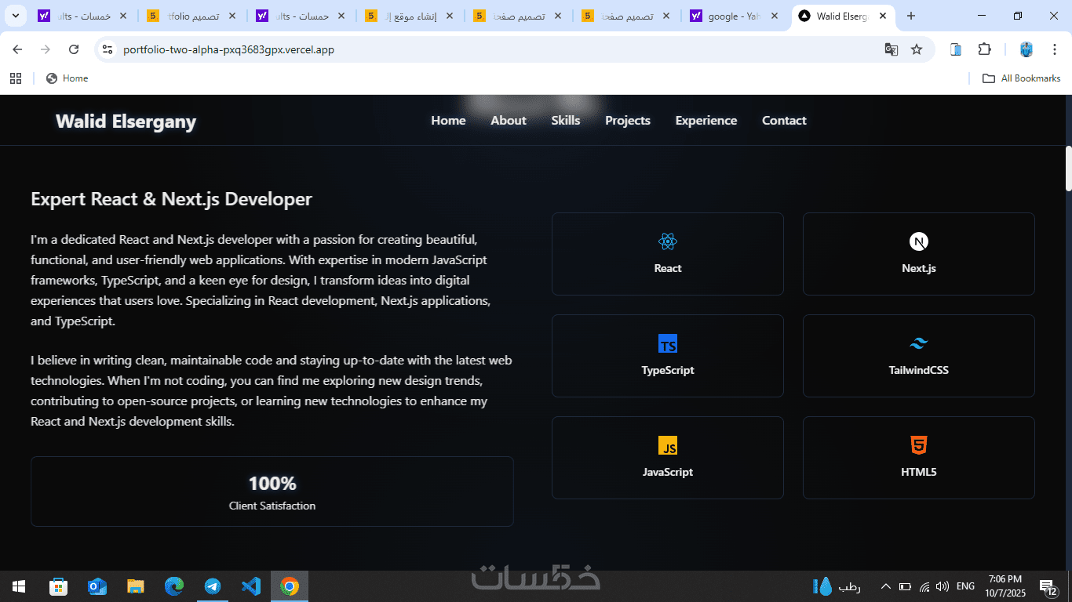The width and height of the screenshot is (1072, 602).
Task: Open the Chrome profile avatar
Action: click(1026, 49)
